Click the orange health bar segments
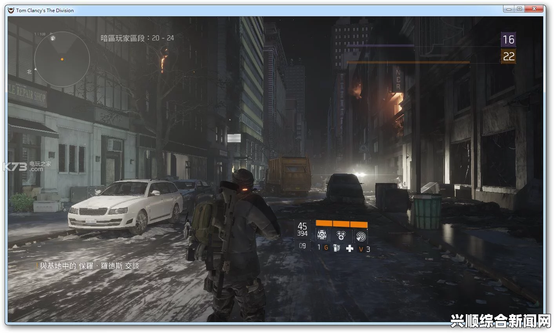 [x=341, y=224]
